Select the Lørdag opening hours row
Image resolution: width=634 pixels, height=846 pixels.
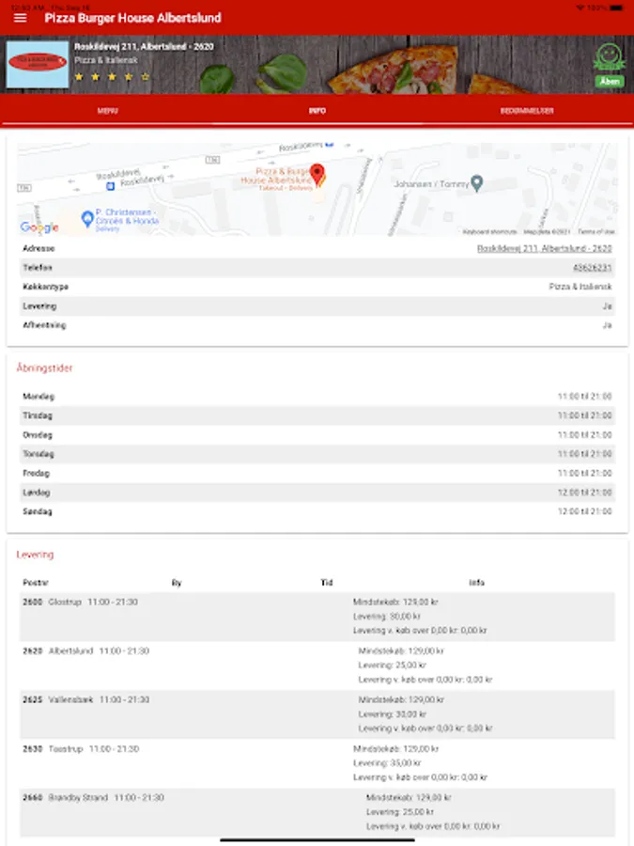point(317,492)
